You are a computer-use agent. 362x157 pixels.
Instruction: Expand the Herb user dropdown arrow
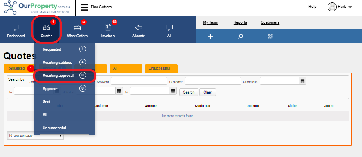tap(350, 7)
